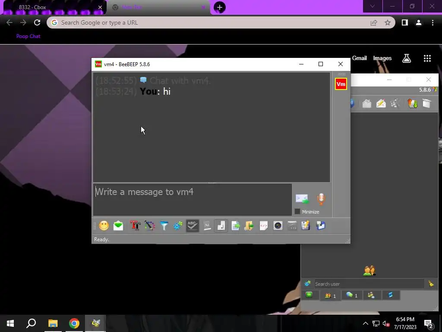
Task: Open the Windows Start menu
Action: 10,323
